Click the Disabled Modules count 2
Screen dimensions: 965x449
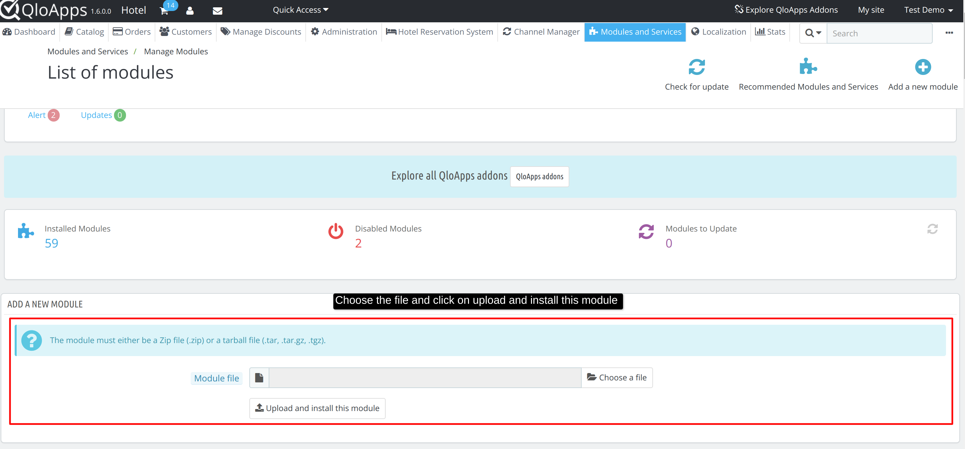click(x=358, y=244)
